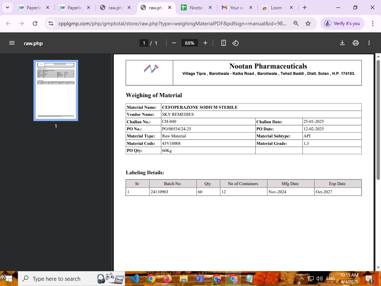
Task: Open a new browser tab
Action: (305, 7)
